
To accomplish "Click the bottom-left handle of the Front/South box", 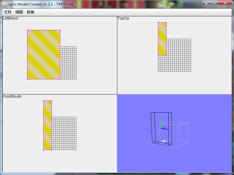I will (44, 149).
